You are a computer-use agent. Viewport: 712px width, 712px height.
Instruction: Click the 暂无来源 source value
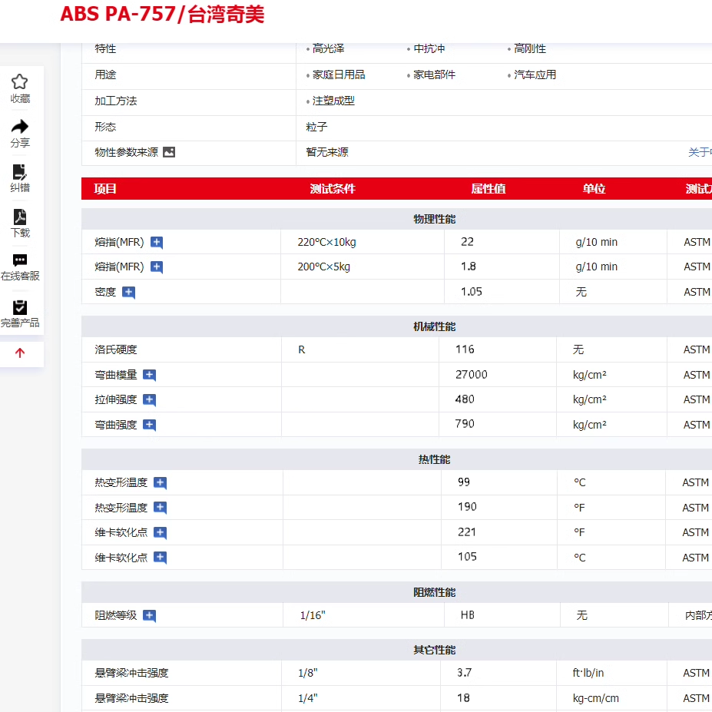(327, 152)
